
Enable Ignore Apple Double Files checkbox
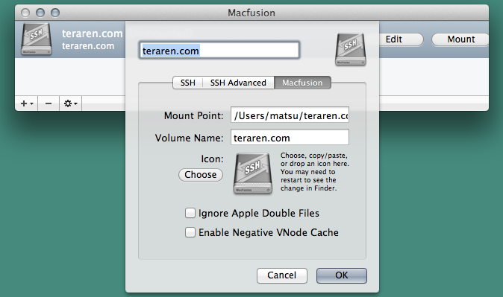point(190,213)
